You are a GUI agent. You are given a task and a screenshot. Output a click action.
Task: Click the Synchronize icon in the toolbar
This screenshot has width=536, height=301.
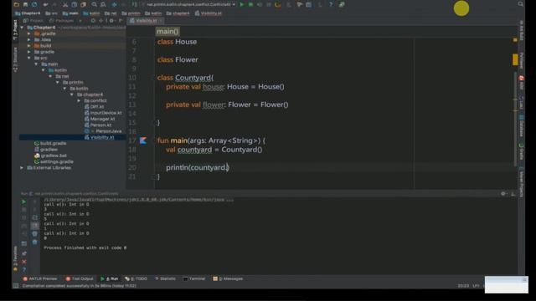(34, 4)
